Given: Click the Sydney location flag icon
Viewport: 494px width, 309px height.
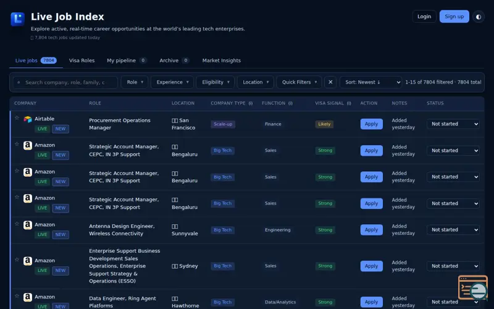Looking at the screenshot, I should [x=175, y=266].
